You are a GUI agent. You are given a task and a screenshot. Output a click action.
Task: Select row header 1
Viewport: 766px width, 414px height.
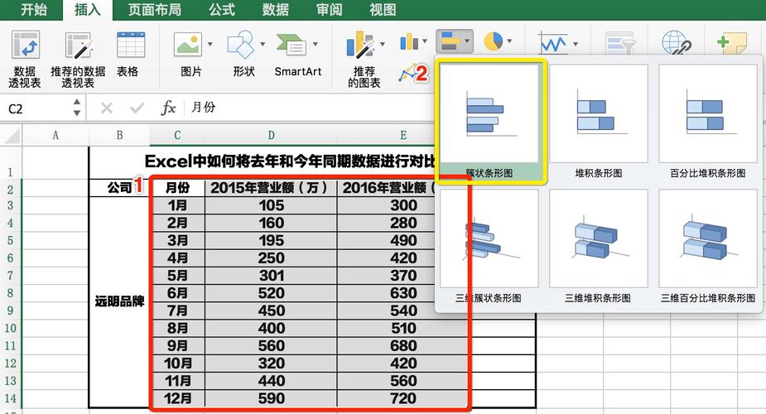coord(11,163)
